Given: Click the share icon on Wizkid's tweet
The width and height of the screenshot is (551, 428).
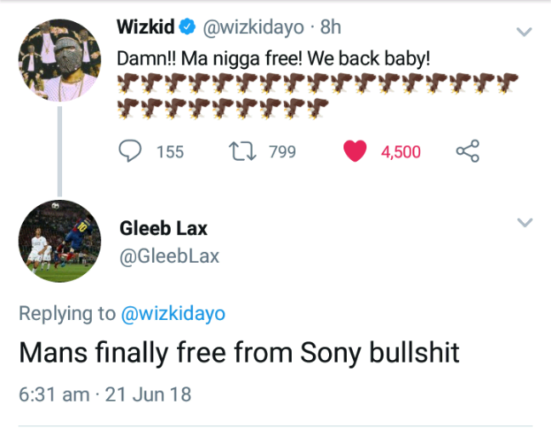Looking at the screenshot, I should coord(468,151).
